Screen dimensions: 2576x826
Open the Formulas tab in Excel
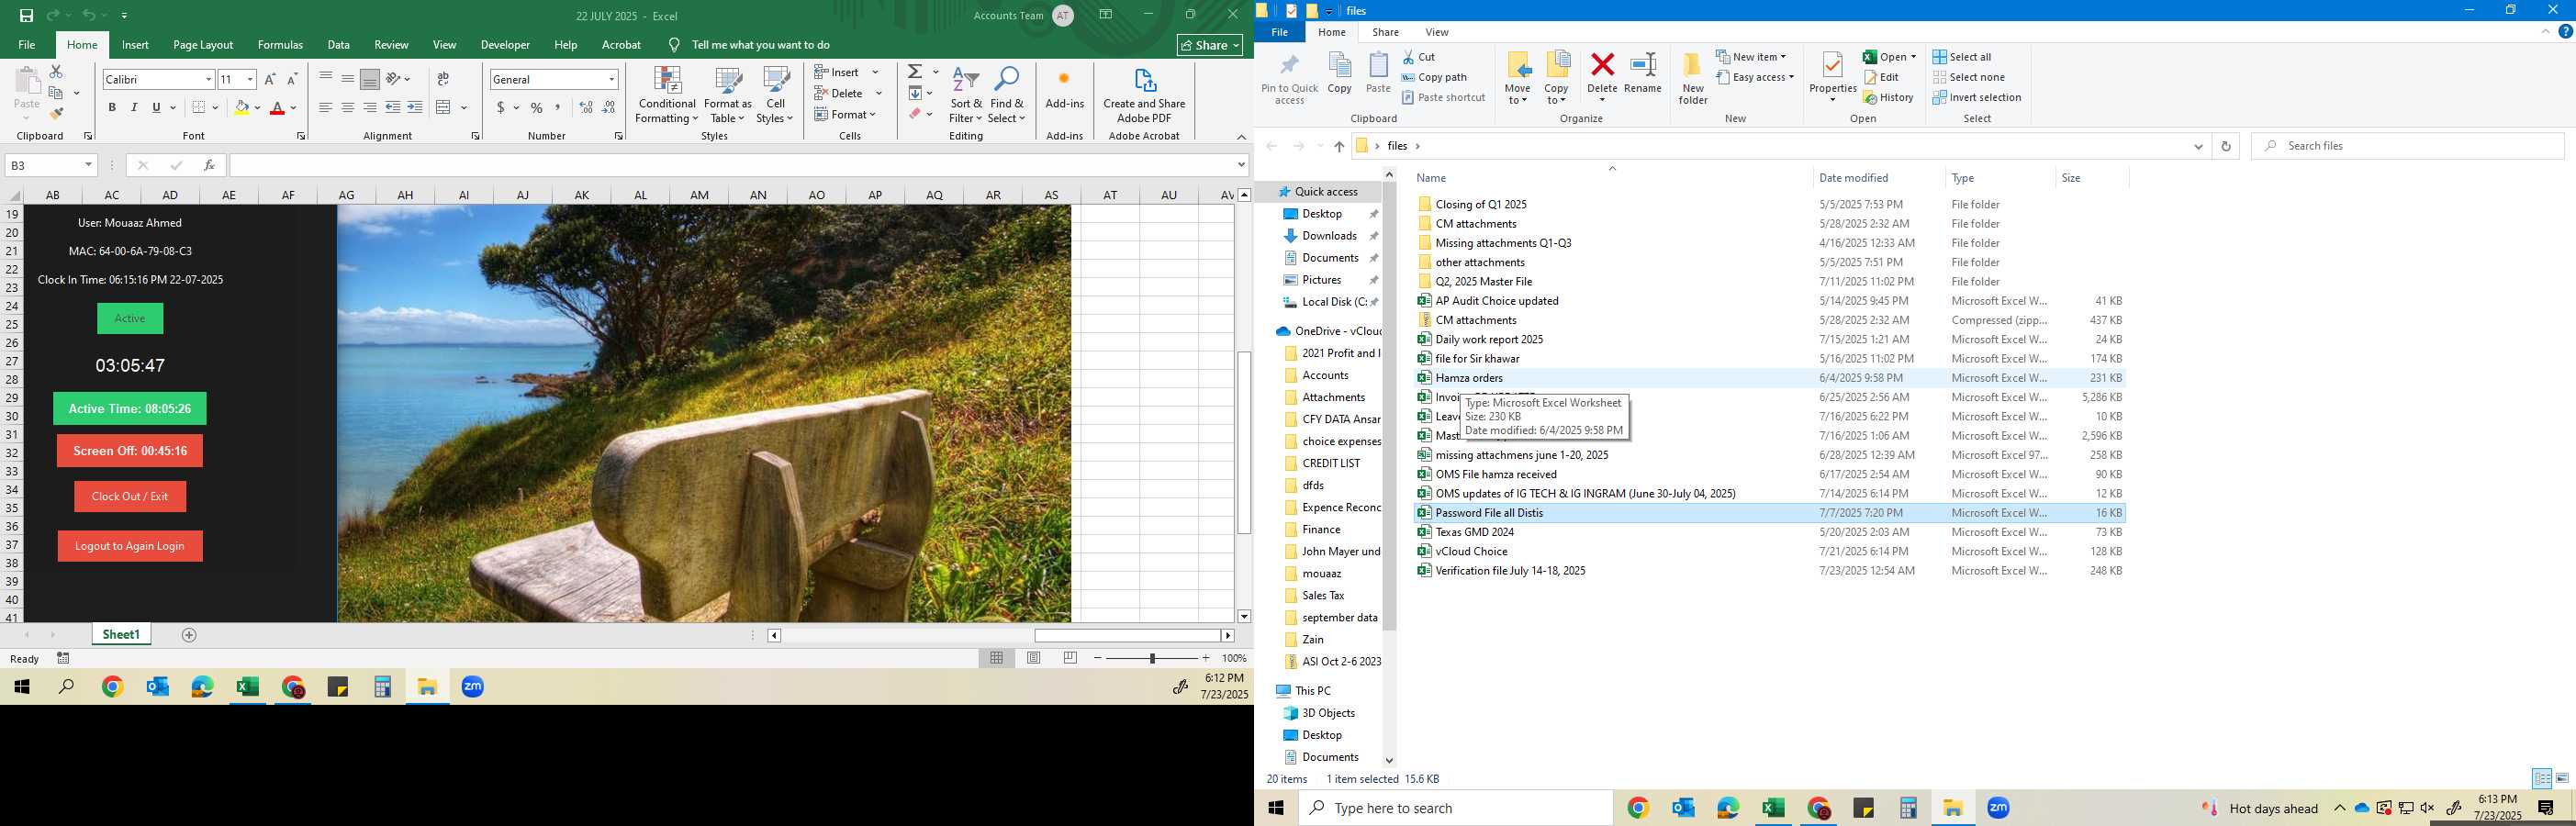point(280,45)
